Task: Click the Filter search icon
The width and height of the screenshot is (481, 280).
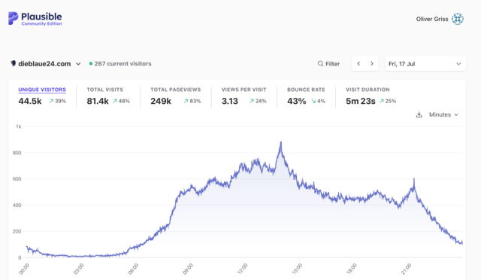Action: (320, 64)
